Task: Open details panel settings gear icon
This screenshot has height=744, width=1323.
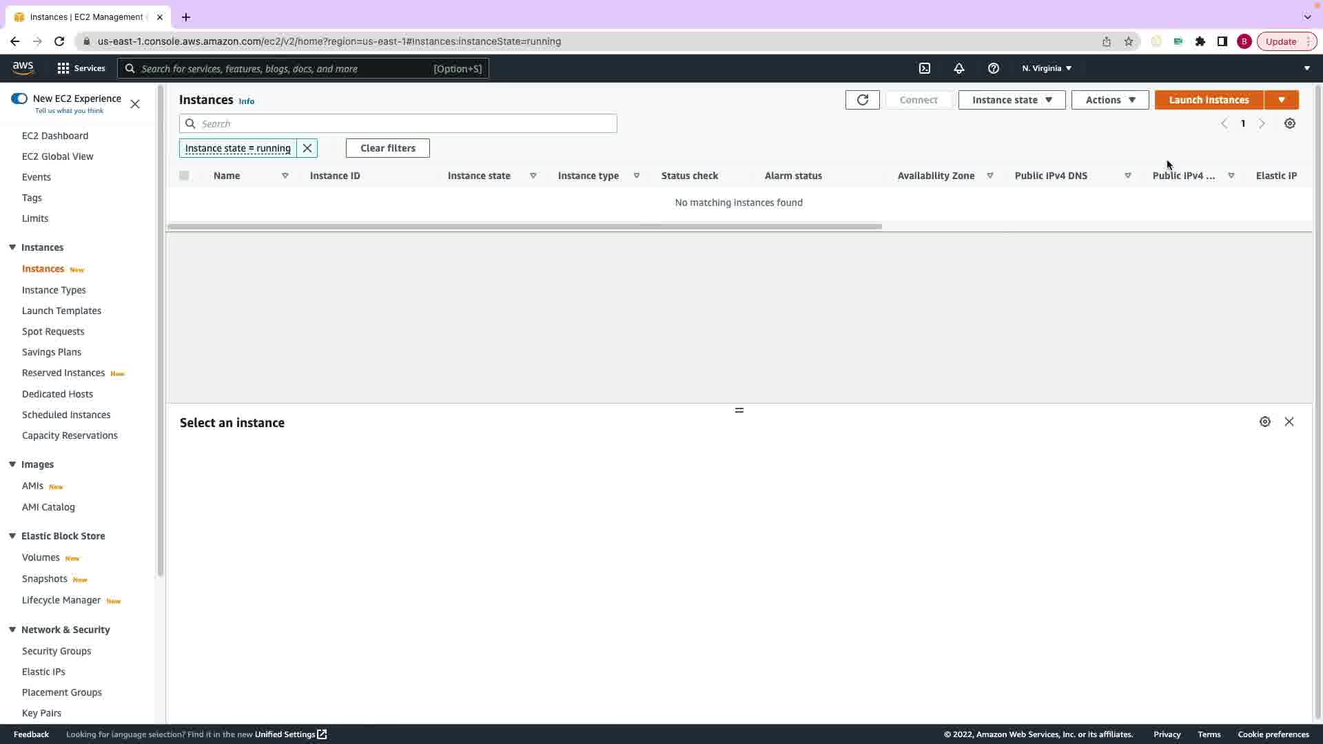Action: click(1264, 422)
